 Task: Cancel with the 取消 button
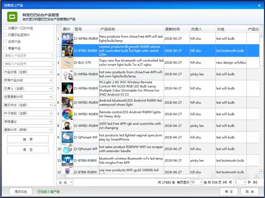[x=250, y=191]
